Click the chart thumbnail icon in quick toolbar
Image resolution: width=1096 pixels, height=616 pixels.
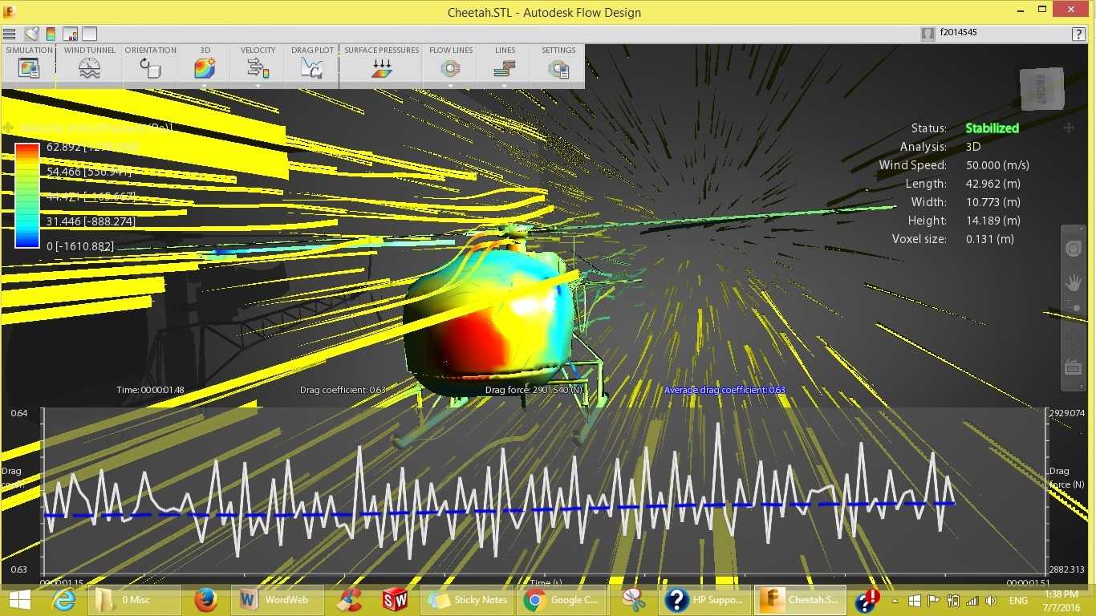click(x=70, y=34)
